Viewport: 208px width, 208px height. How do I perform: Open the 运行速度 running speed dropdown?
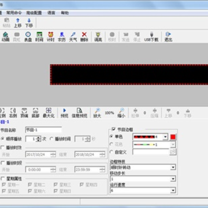point(173,191)
